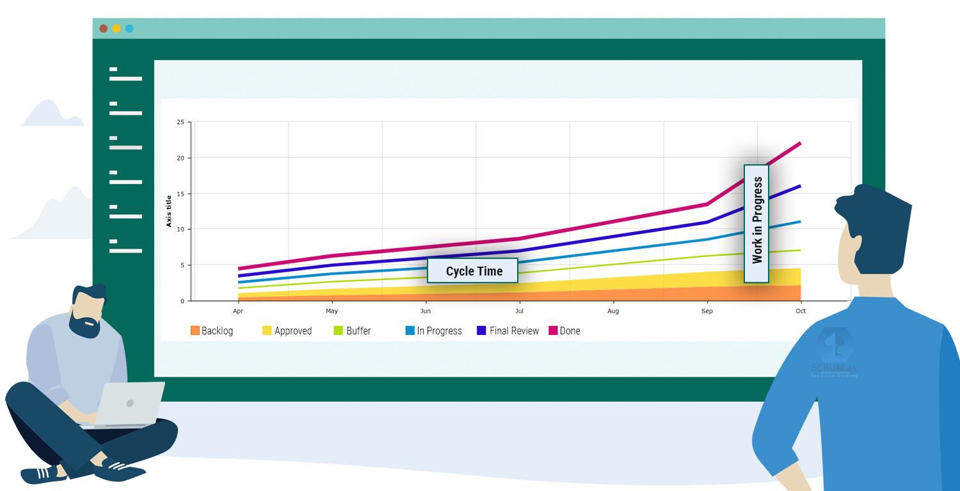Click the 25 y-axis value

180,122
